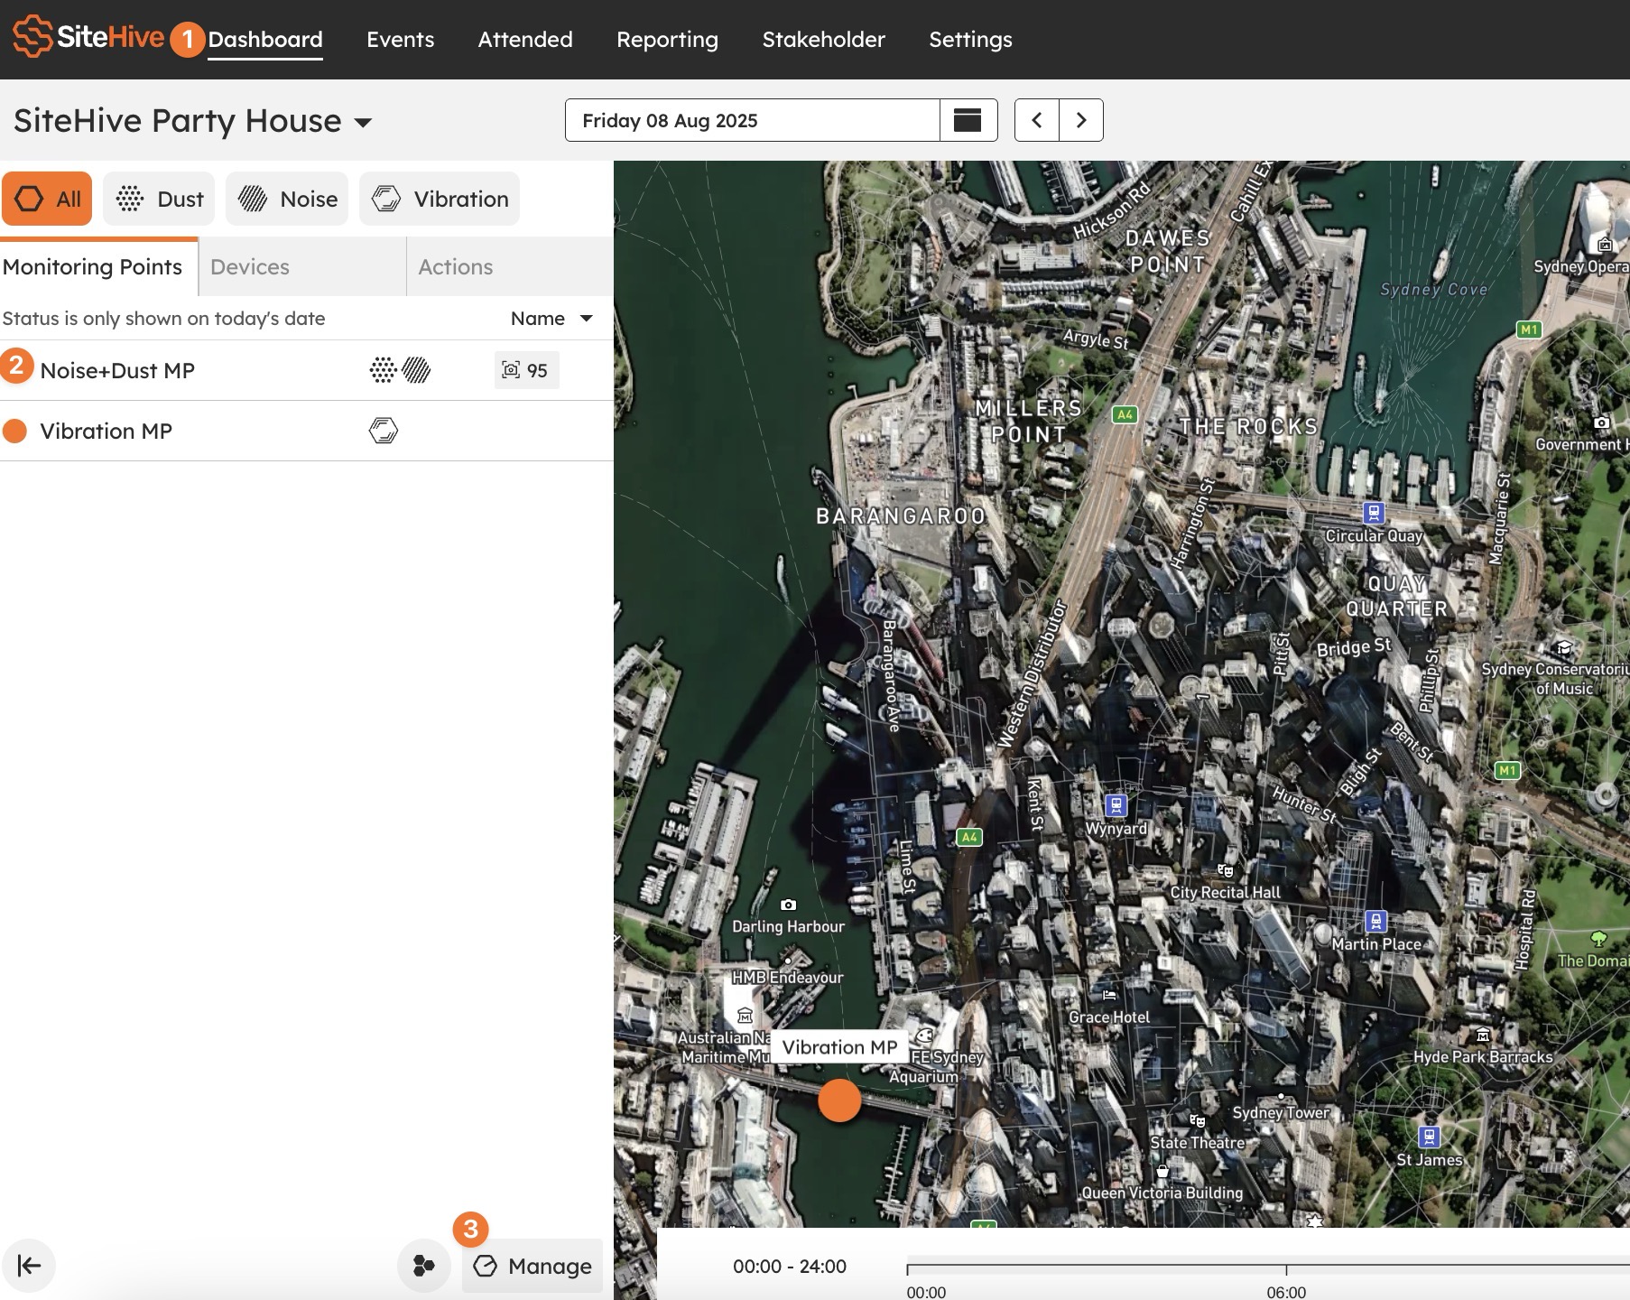Screen dimensions: 1630x1300
Task: Open the camera 95 badge
Action: 527,370
